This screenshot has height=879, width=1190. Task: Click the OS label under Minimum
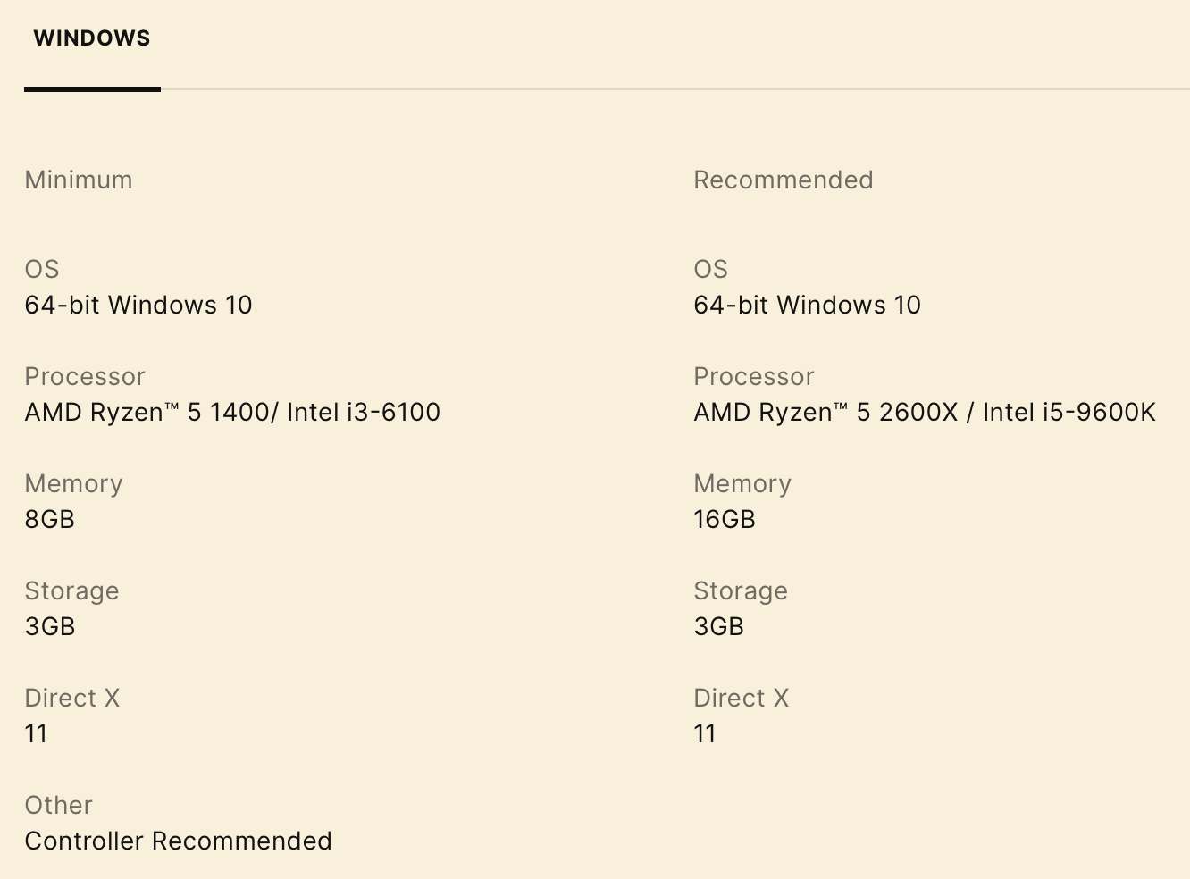(42, 269)
